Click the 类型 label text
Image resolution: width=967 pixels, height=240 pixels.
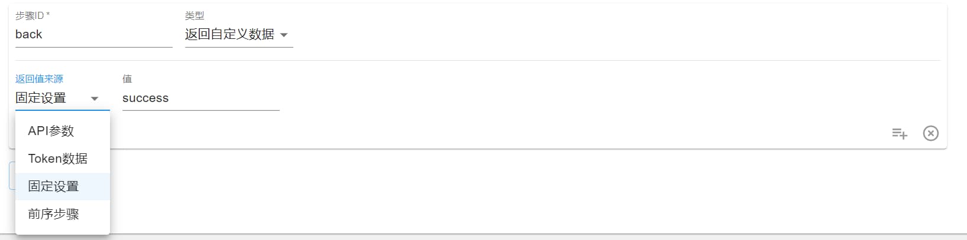(195, 16)
